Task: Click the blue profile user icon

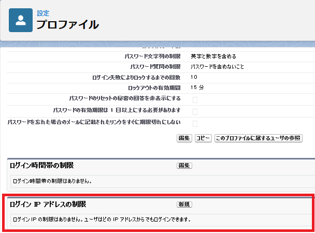Action: coord(21,20)
